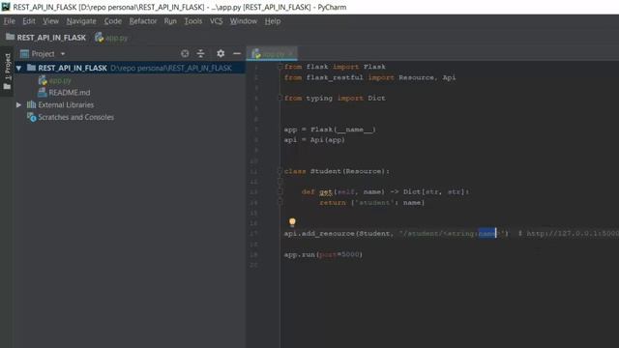Click on 'app = Flask(__name__)' line
This screenshot has height=348, width=619.
330,130
